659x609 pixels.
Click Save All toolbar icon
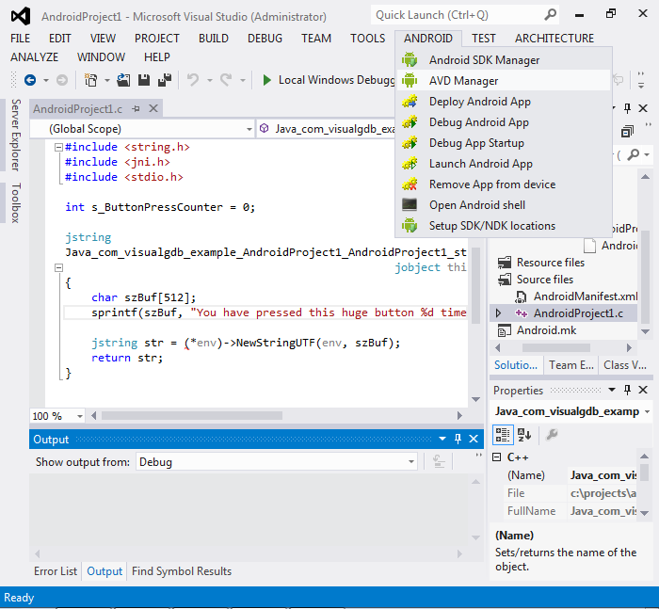click(165, 80)
